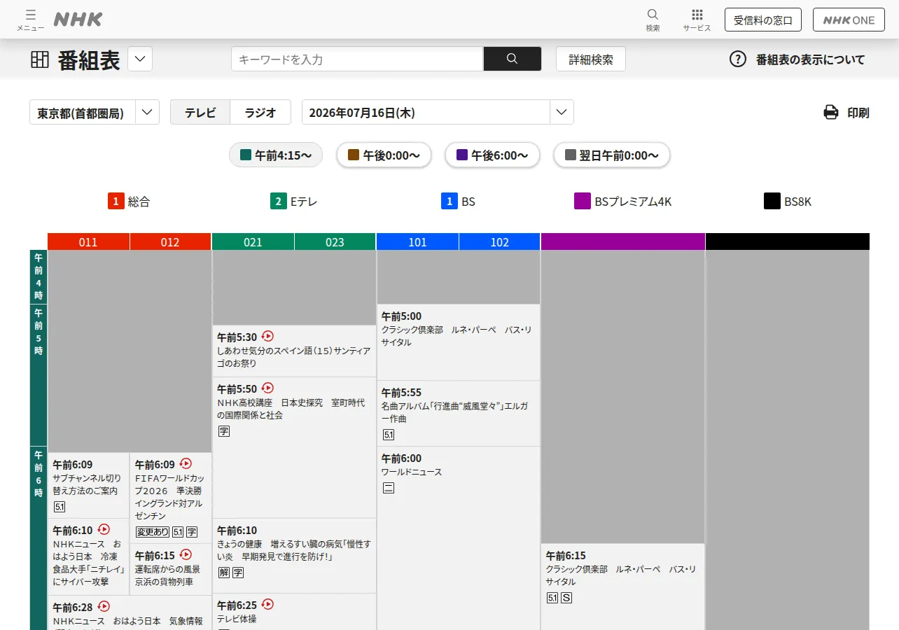
Task: Click the キーワードを入力 search field
Action: click(x=357, y=59)
